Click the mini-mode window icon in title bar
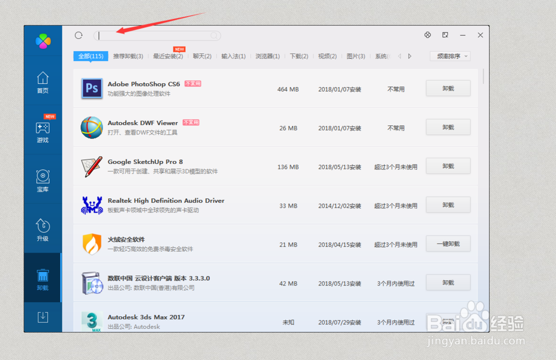This screenshot has width=556, height=360. 445,35
